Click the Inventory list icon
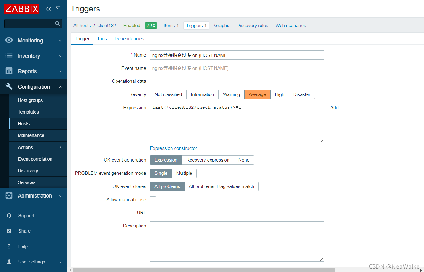The width and height of the screenshot is (424, 272). (9, 56)
